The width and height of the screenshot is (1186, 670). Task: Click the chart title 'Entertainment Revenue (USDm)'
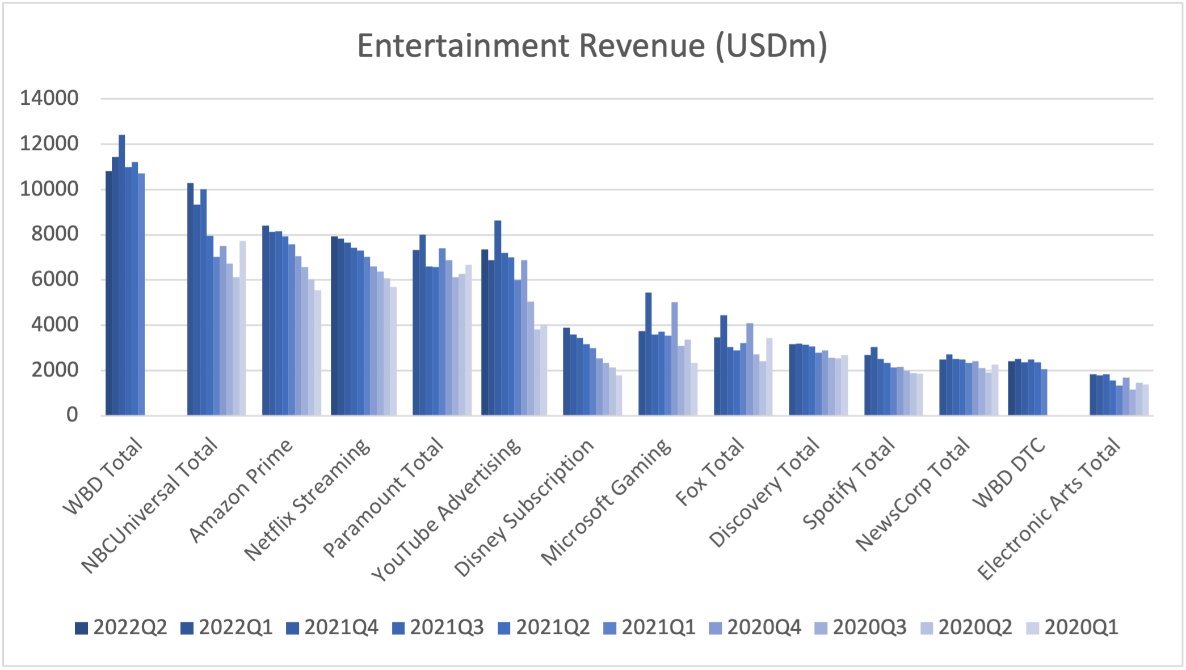pyautogui.click(x=592, y=46)
